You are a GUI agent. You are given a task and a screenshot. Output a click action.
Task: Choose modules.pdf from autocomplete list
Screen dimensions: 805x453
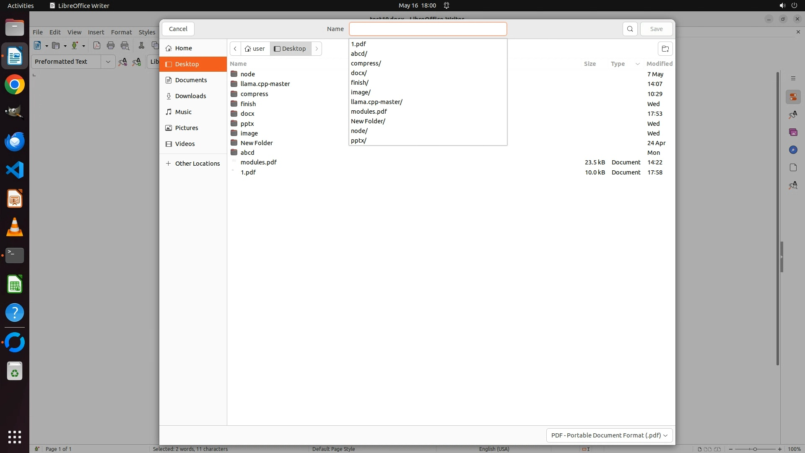pyautogui.click(x=369, y=112)
